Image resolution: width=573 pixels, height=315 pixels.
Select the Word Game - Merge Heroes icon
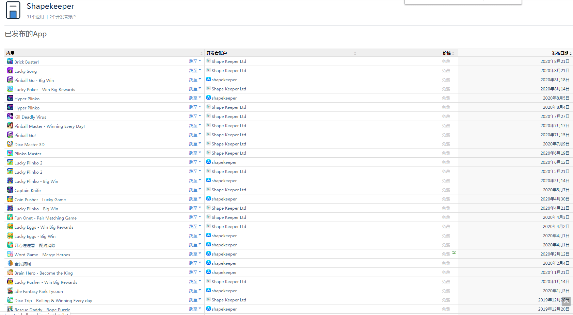[10, 254]
